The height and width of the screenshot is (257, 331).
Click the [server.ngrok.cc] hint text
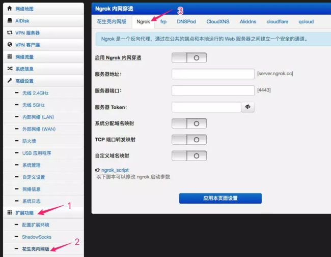click(x=275, y=74)
